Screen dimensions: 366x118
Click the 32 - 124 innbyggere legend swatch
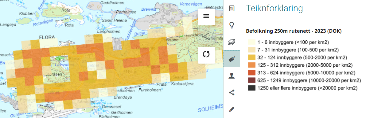click(x=252, y=57)
